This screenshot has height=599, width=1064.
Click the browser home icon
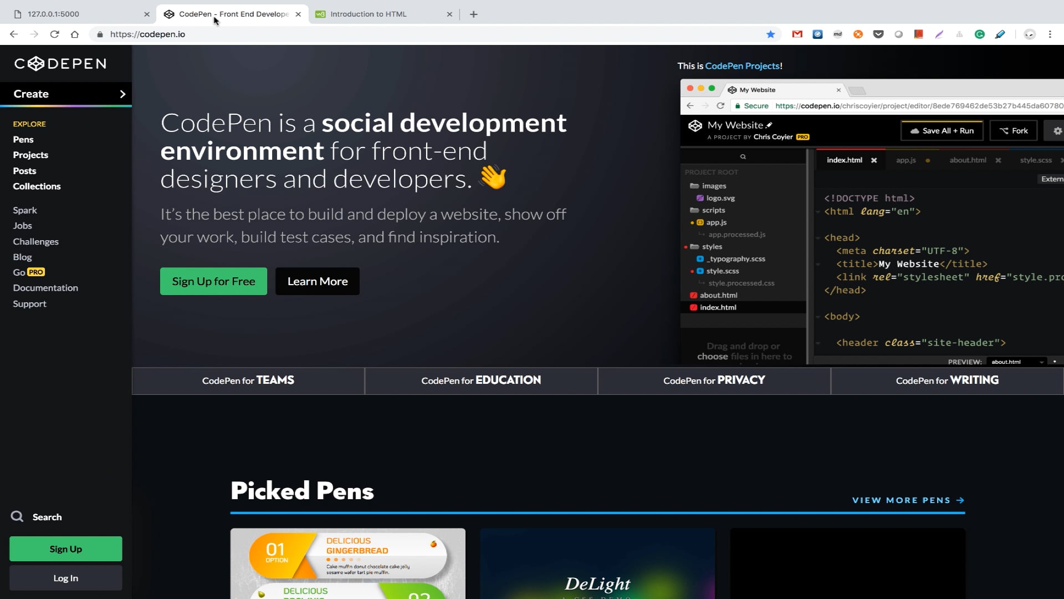click(75, 34)
